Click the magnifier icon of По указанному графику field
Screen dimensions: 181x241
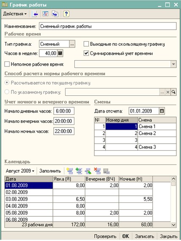tap(173, 92)
